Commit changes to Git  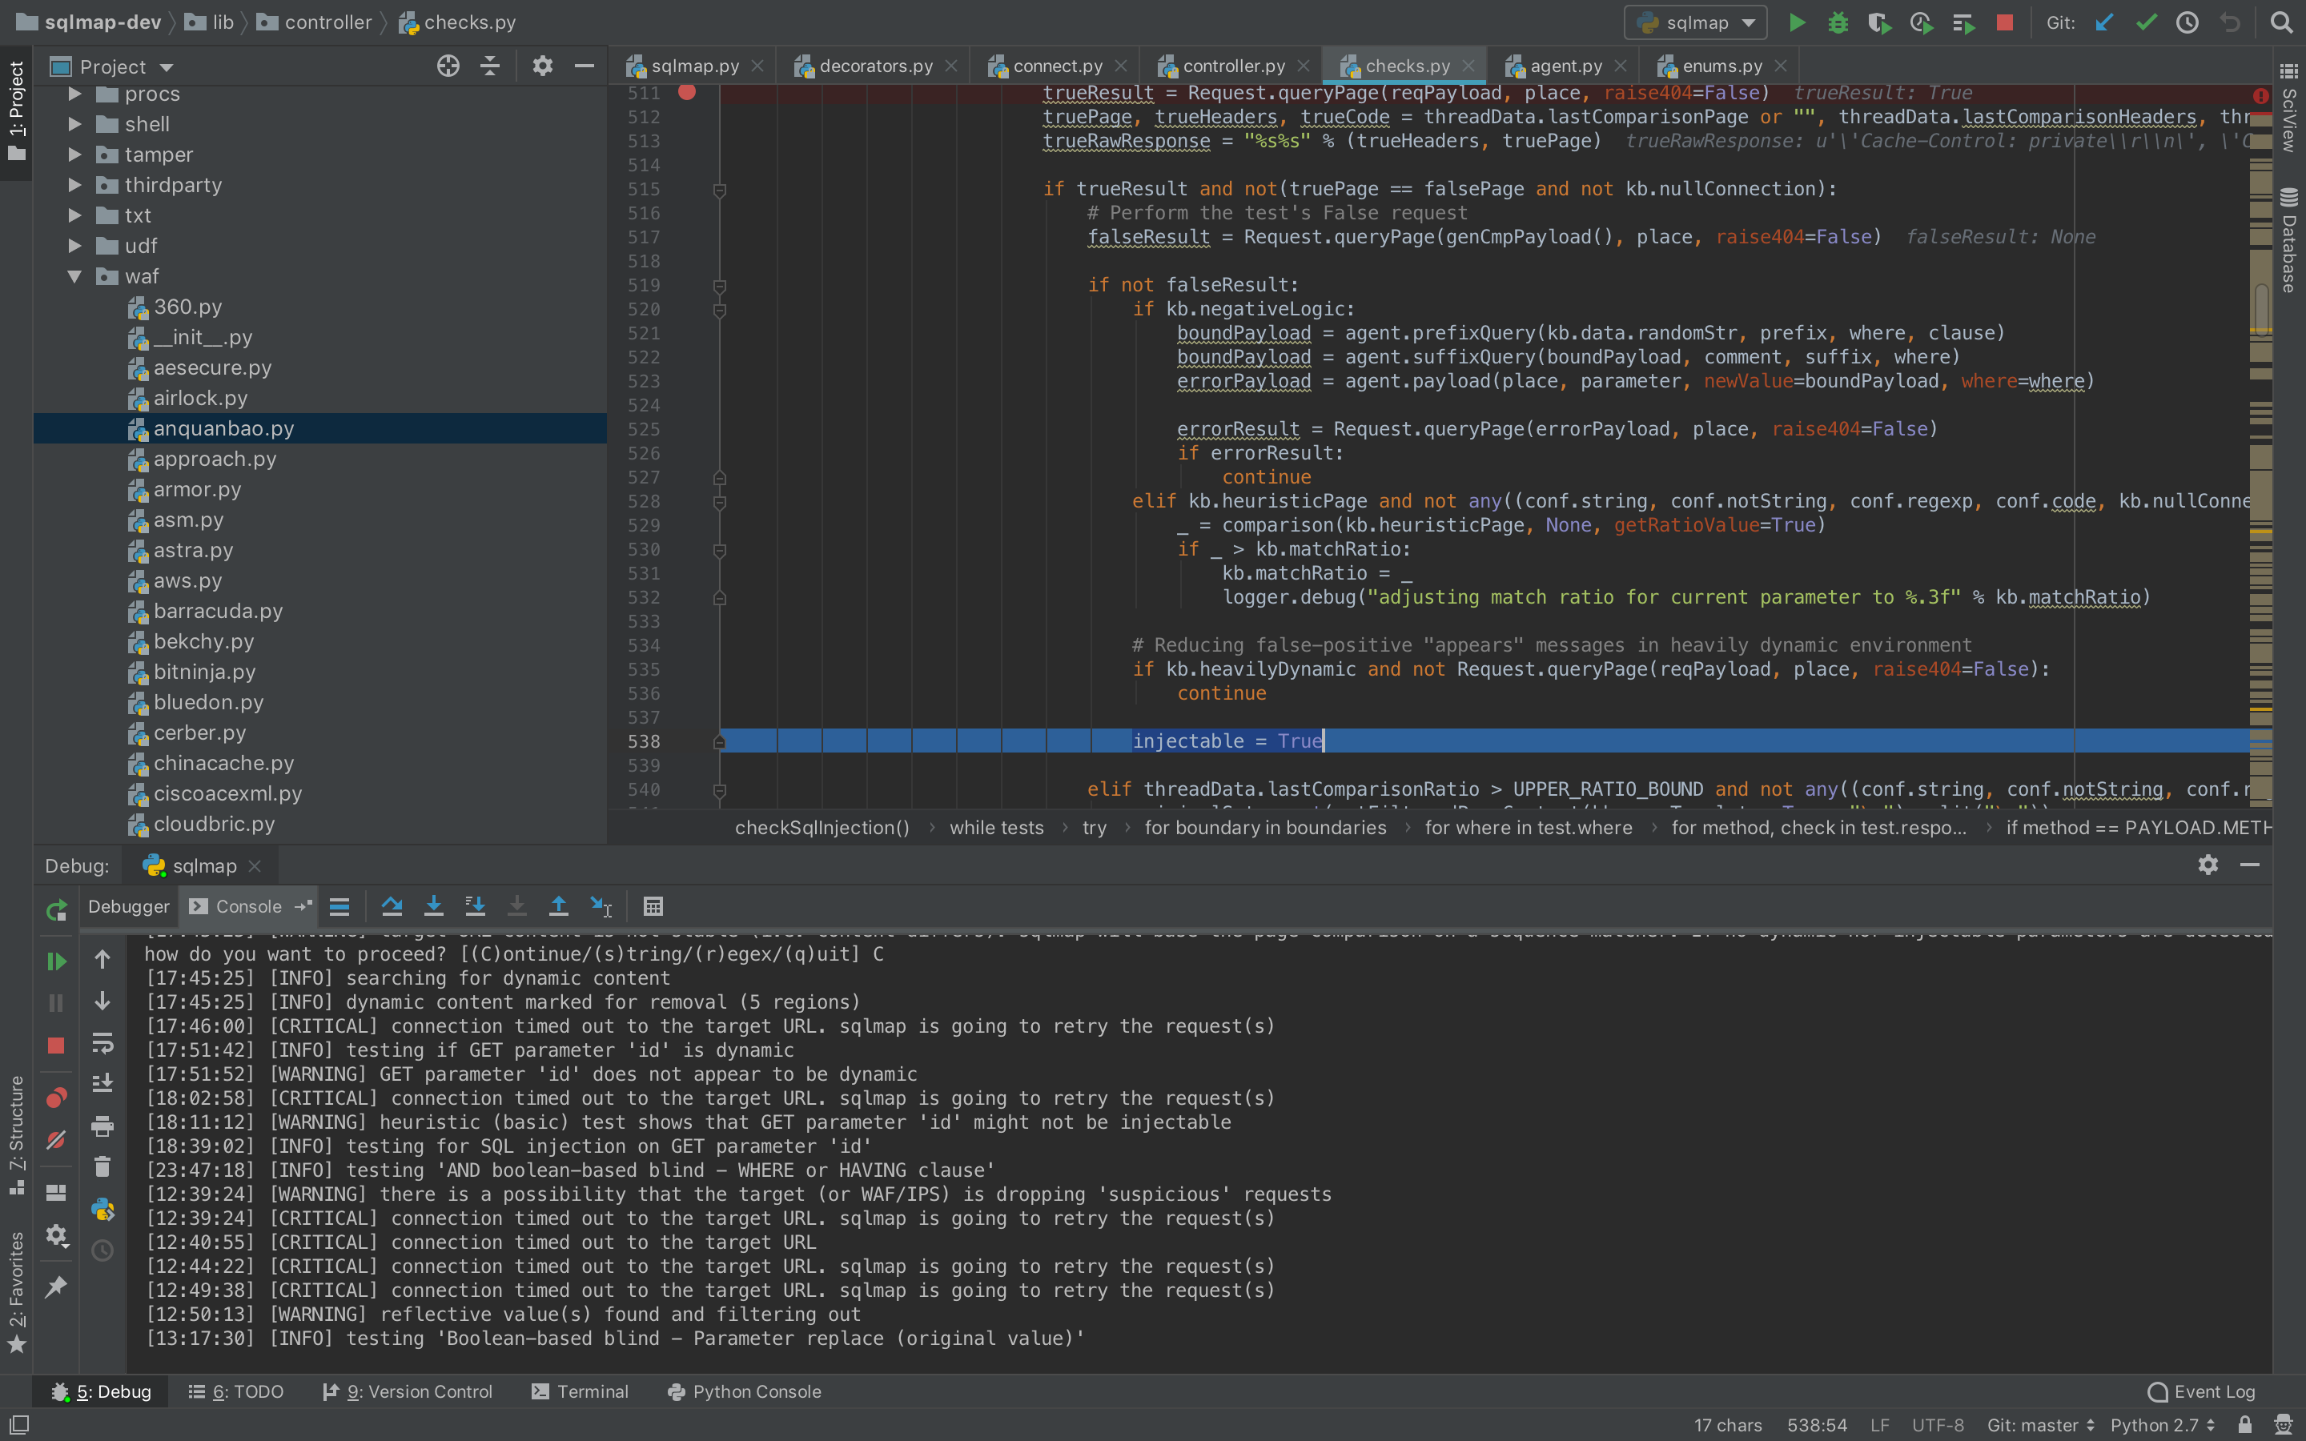(x=2147, y=22)
